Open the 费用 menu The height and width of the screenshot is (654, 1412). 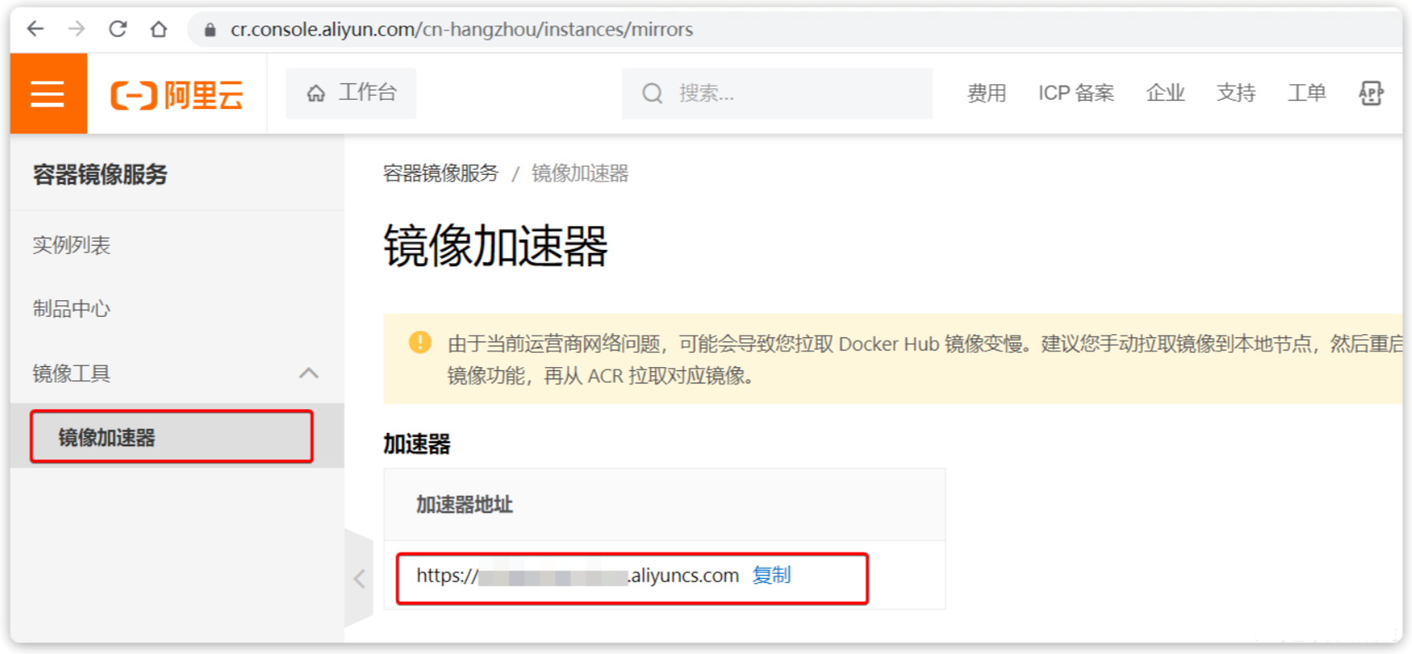(x=986, y=93)
